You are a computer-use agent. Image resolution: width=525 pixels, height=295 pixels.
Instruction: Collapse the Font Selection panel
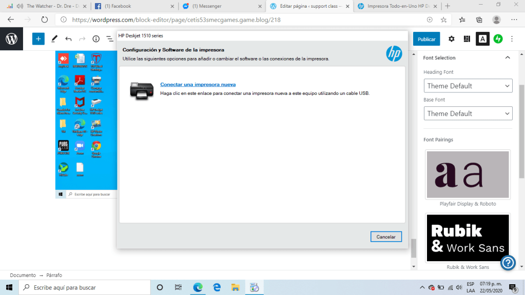[x=508, y=58]
